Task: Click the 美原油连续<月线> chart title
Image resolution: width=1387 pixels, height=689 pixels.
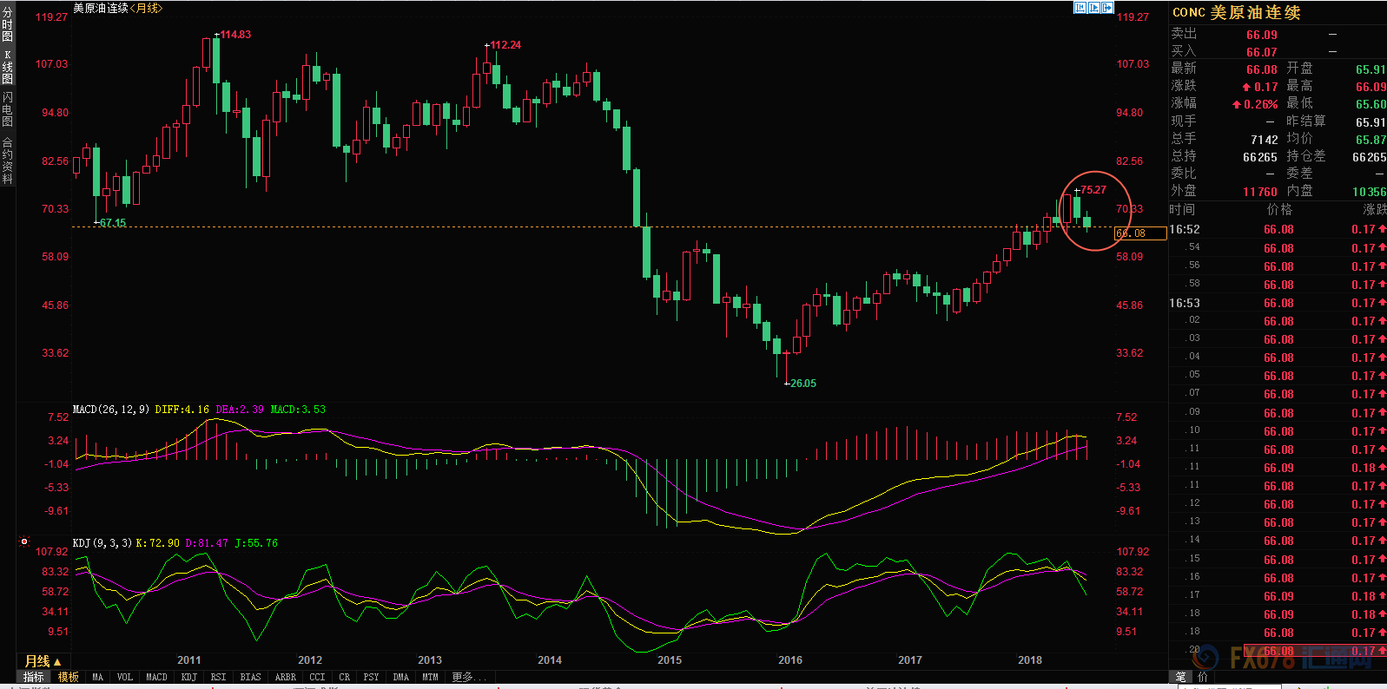Action: tap(117, 8)
